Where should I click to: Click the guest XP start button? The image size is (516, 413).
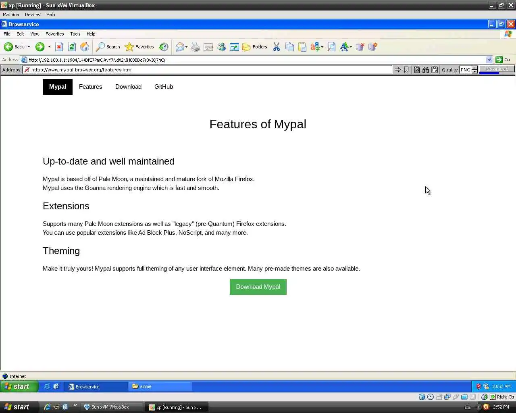click(x=19, y=386)
